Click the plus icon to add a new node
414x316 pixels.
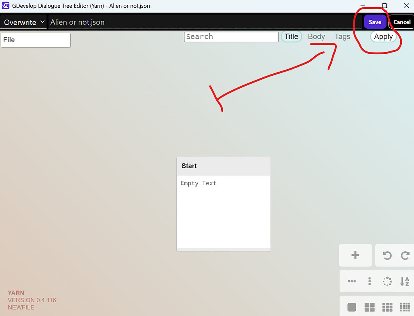pyautogui.click(x=355, y=255)
